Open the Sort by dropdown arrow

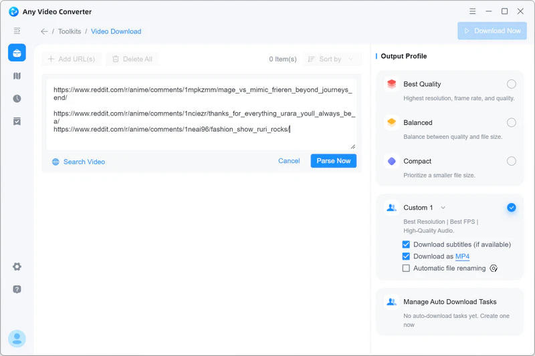[350, 59]
